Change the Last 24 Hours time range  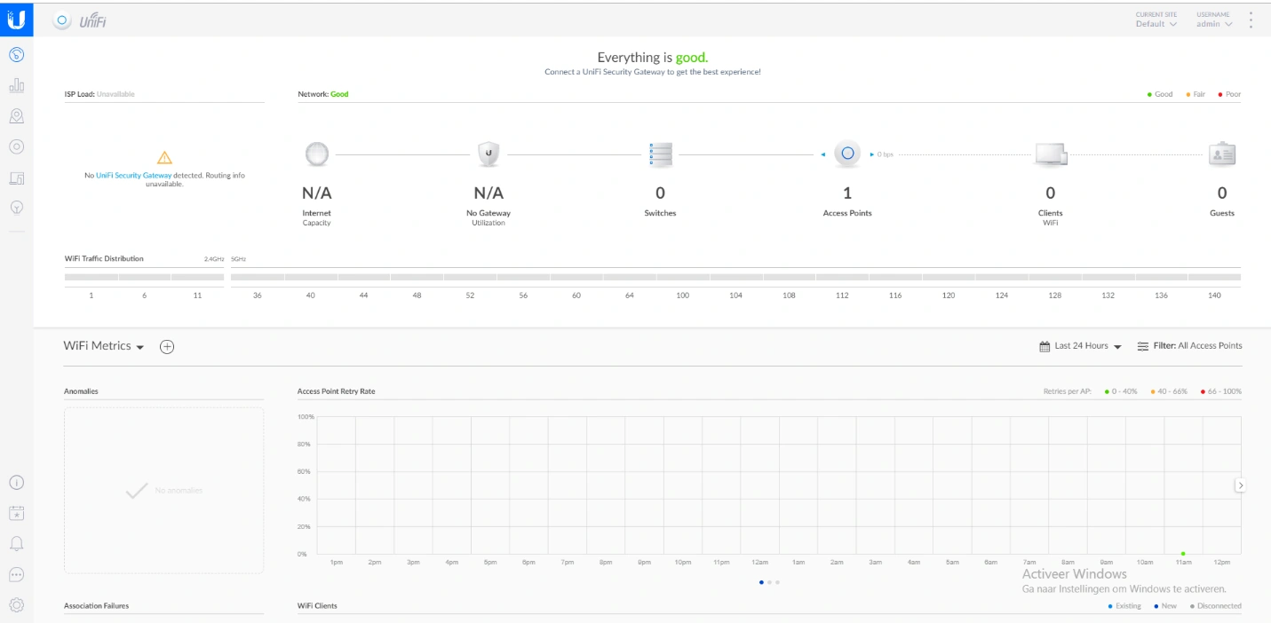[1080, 346]
